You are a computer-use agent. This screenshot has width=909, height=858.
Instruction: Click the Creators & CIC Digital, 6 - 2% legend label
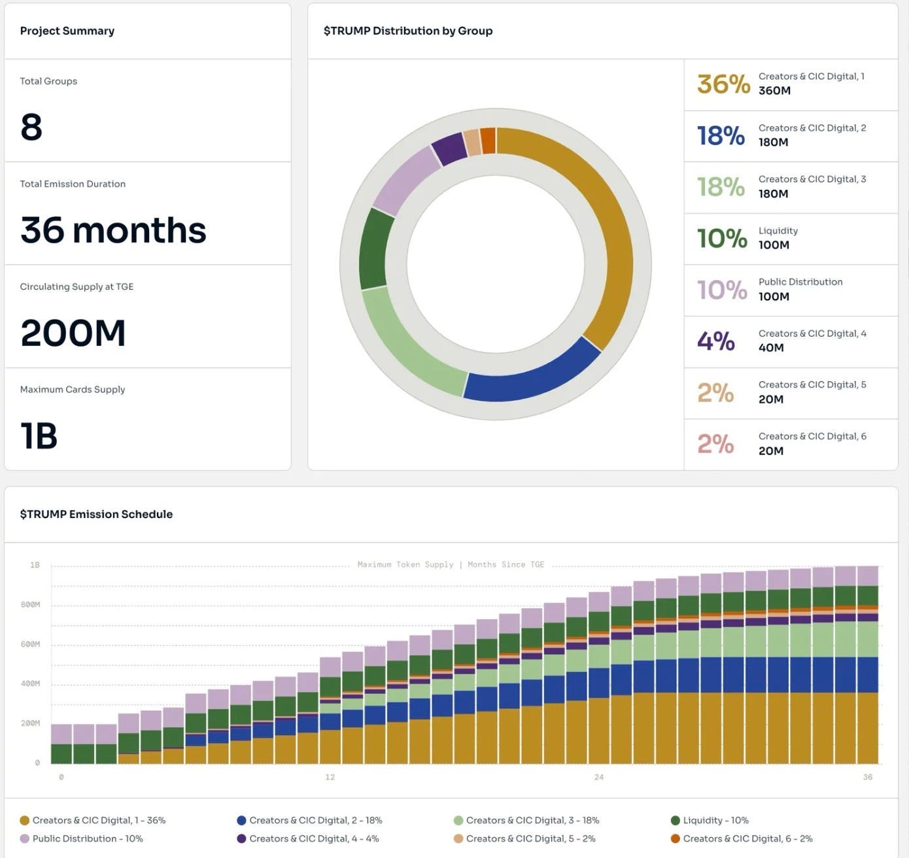click(748, 838)
